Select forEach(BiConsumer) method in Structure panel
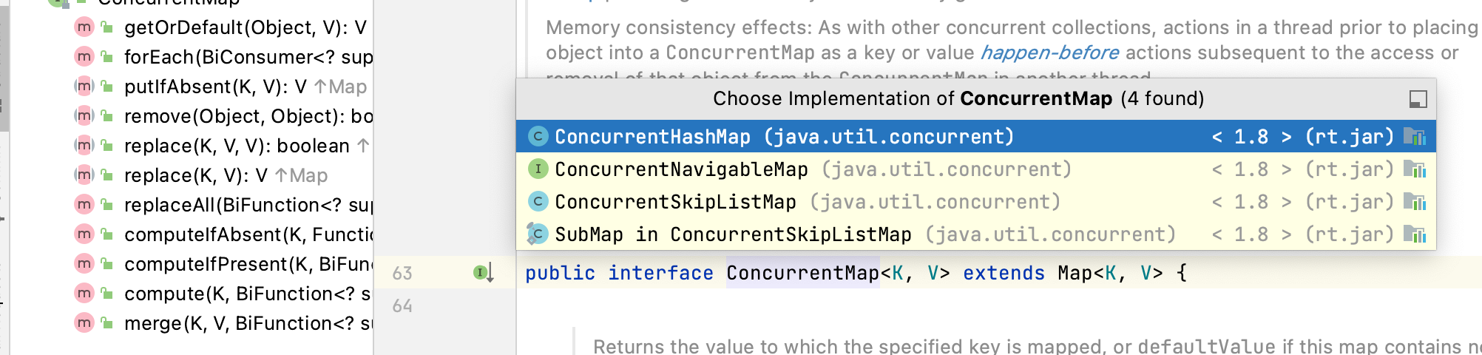 tap(248, 57)
